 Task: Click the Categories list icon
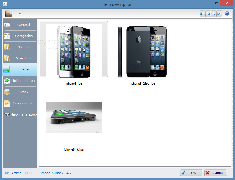click(7, 36)
